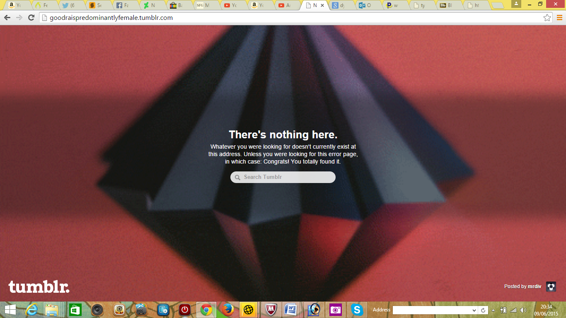Image resolution: width=566 pixels, height=318 pixels.
Task: Click the browser forward arrow
Action: (x=19, y=18)
